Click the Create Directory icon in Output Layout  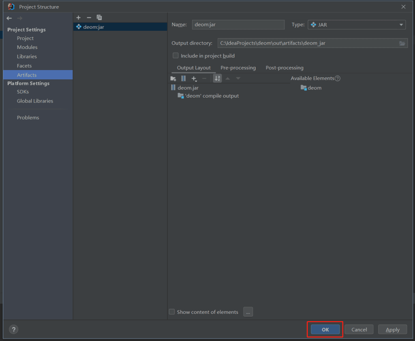coord(173,79)
